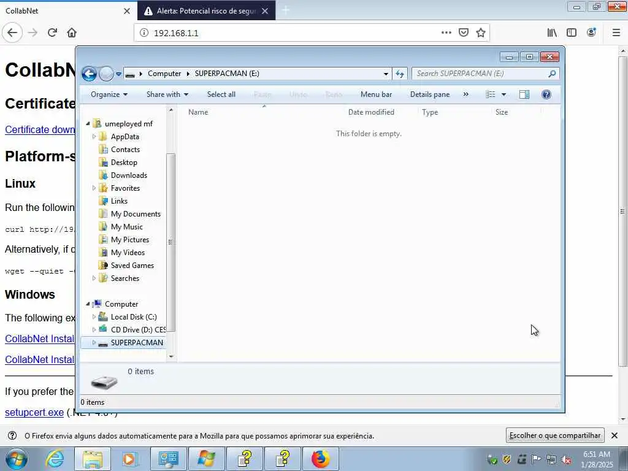Open the Share with menu
The height and width of the screenshot is (471, 628).
coord(167,94)
